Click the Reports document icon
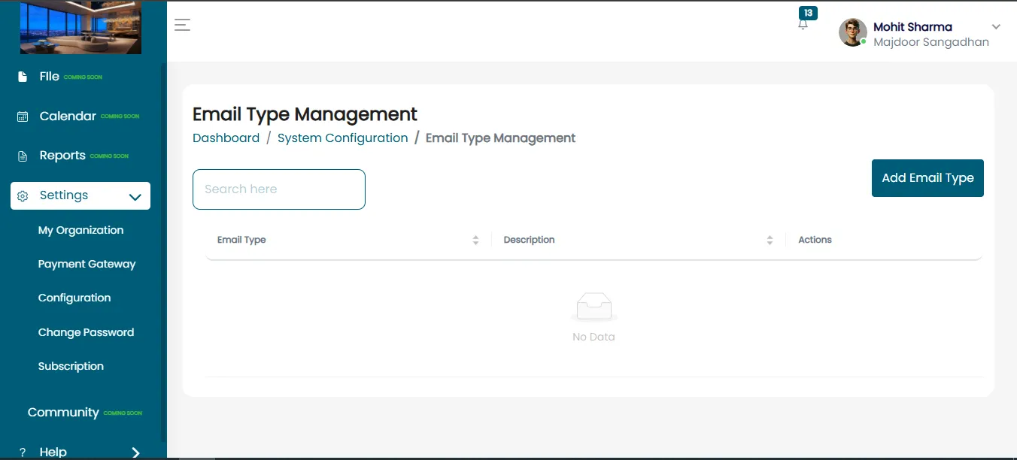 coord(23,156)
